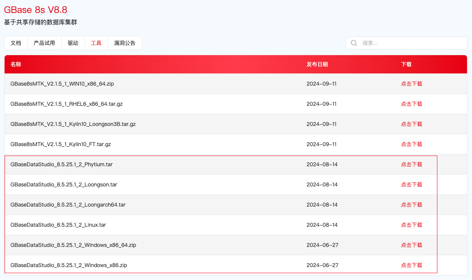This screenshot has width=472, height=280.
Task: Download GBaseDataStudio Linux.tar via 点击下载
Action: click(x=411, y=225)
